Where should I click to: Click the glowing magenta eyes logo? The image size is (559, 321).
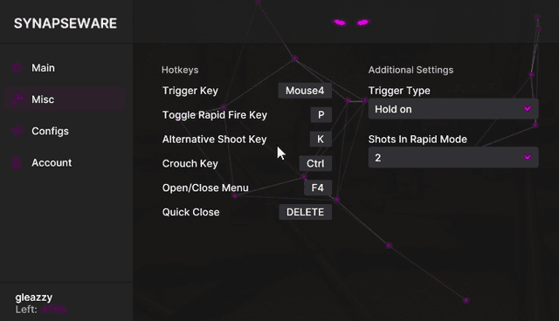coord(351,23)
